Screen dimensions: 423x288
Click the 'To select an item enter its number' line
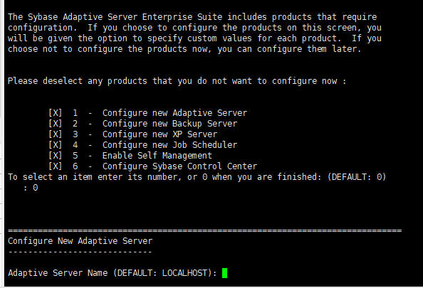point(197,177)
